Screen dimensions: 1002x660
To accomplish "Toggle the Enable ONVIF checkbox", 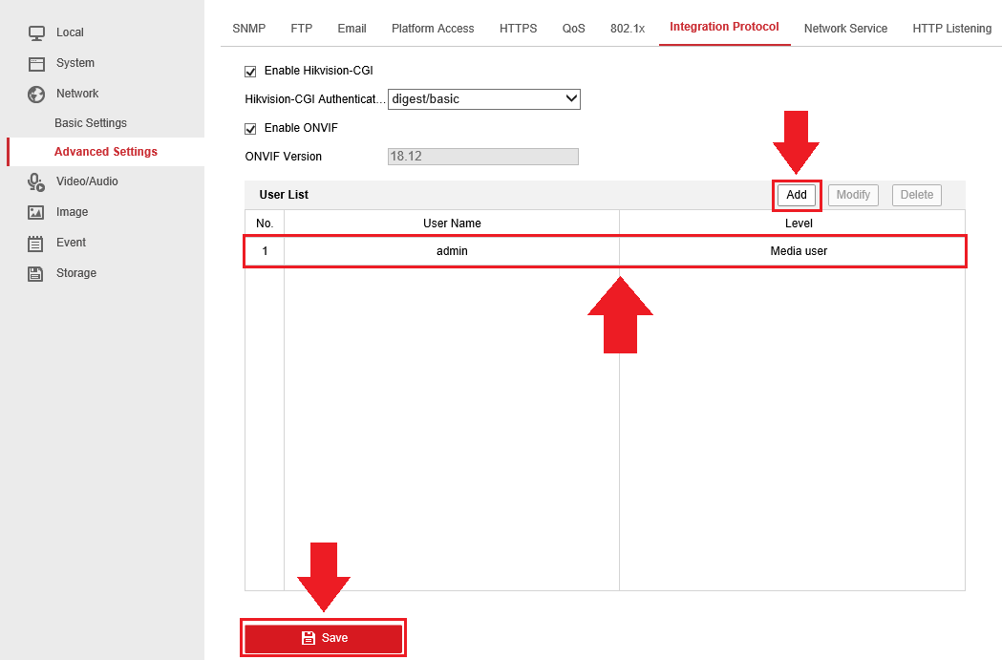I will pyautogui.click(x=251, y=129).
